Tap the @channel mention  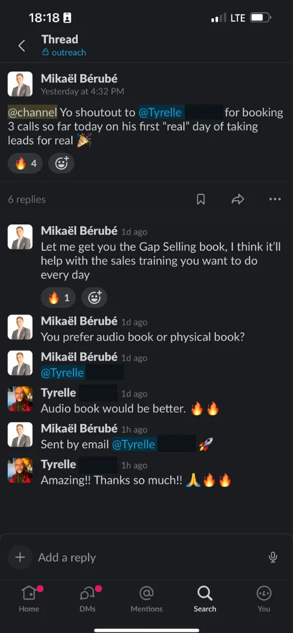[33, 112]
